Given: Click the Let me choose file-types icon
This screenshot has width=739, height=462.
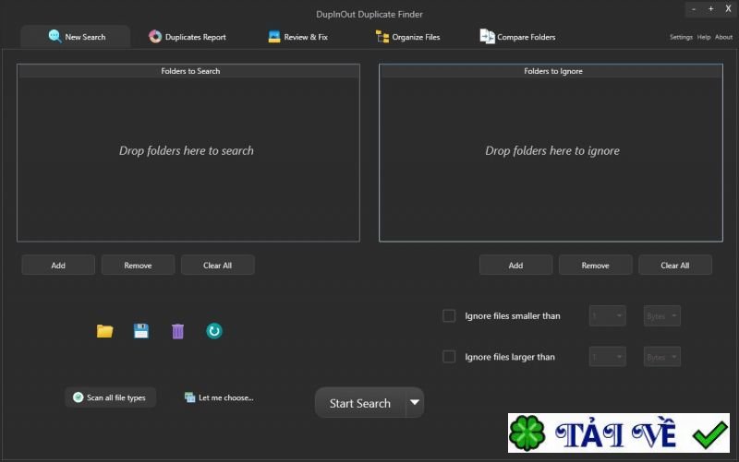Looking at the screenshot, I should [x=190, y=397].
